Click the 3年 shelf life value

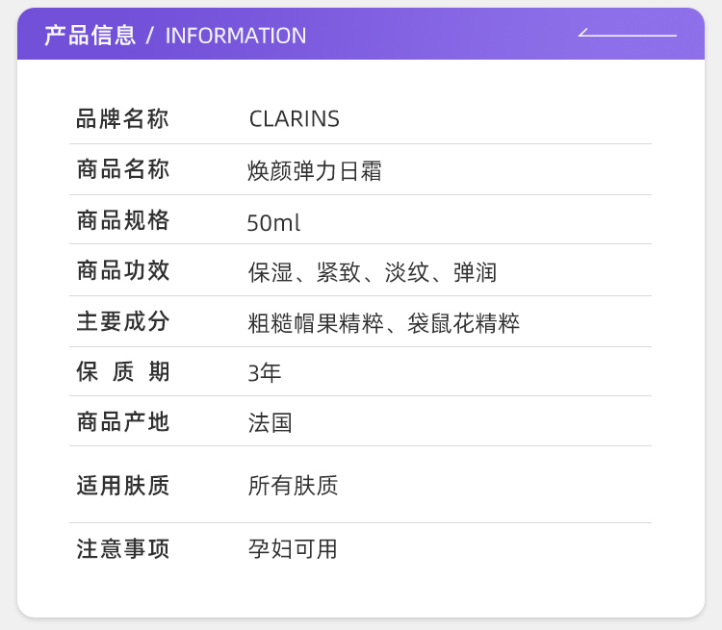(x=265, y=373)
